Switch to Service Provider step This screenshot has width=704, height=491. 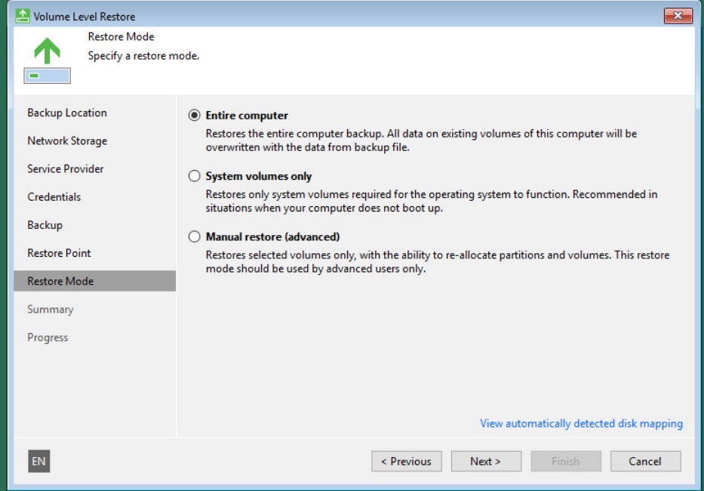[x=66, y=169]
